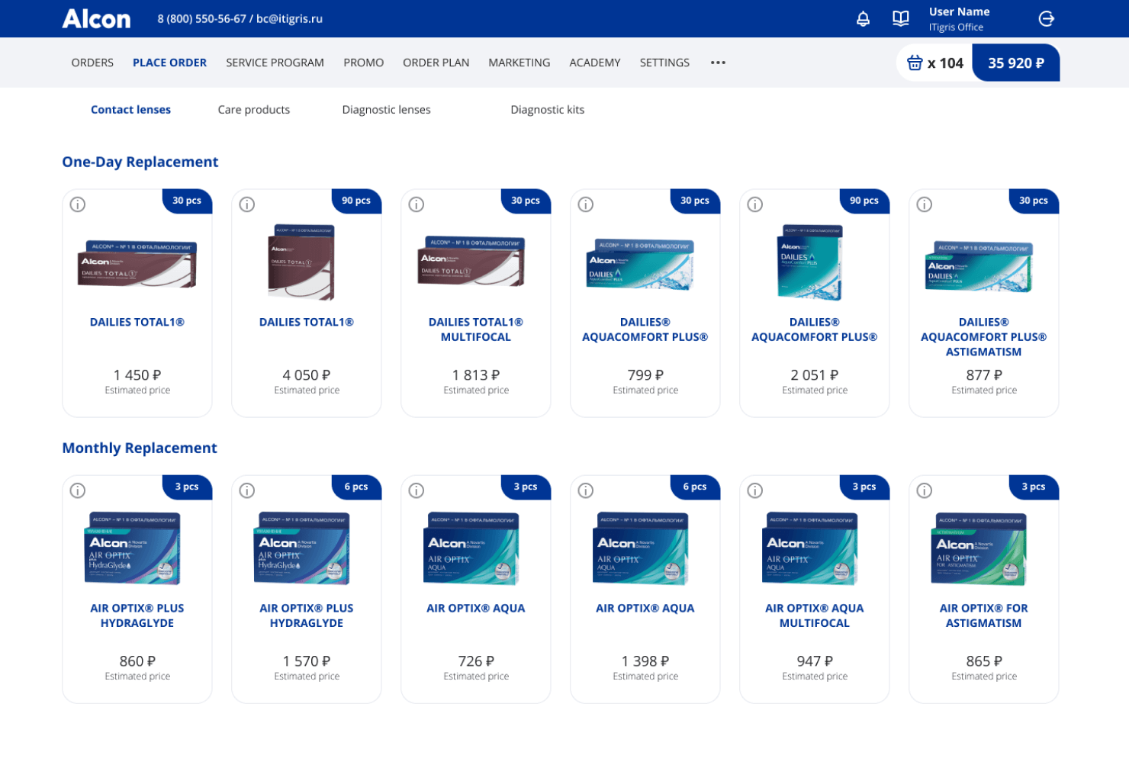Click the bc@itigris.ru contact text
This screenshot has width=1129, height=781.
[289, 18]
